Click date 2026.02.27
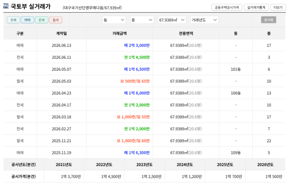This screenshot has width=288, height=186. click(62, 129)
